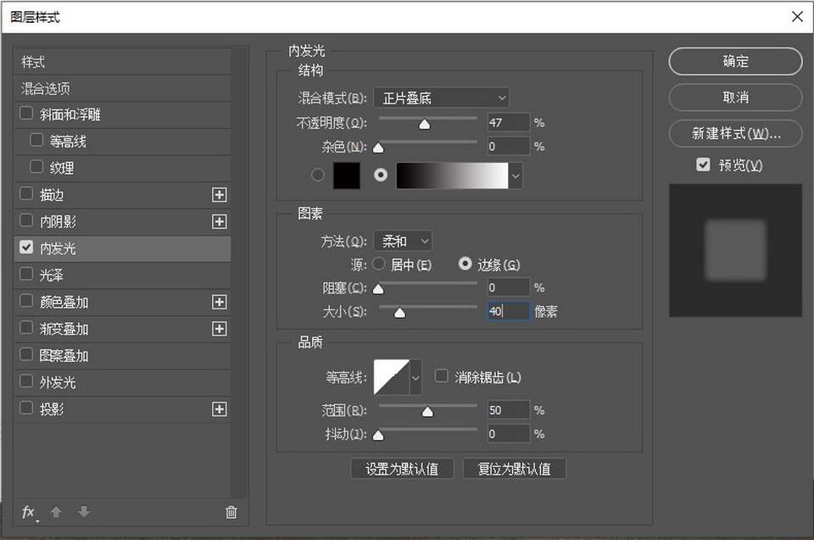Add another 颜色叠加 effect with plus icon
This screenshot has height=540, width=814.
click(219, 303)
